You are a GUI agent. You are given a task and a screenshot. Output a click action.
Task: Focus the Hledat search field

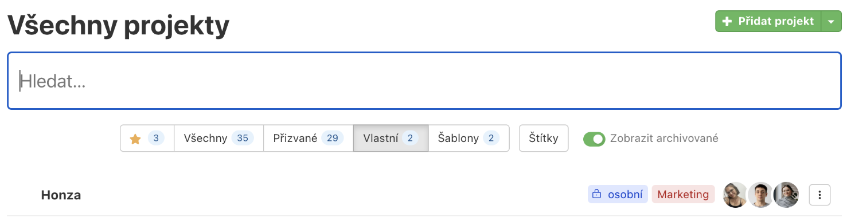(x=424, y=81)
